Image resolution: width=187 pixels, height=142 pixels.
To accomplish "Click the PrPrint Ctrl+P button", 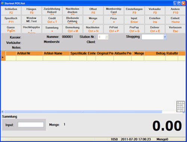I will 114,29.
